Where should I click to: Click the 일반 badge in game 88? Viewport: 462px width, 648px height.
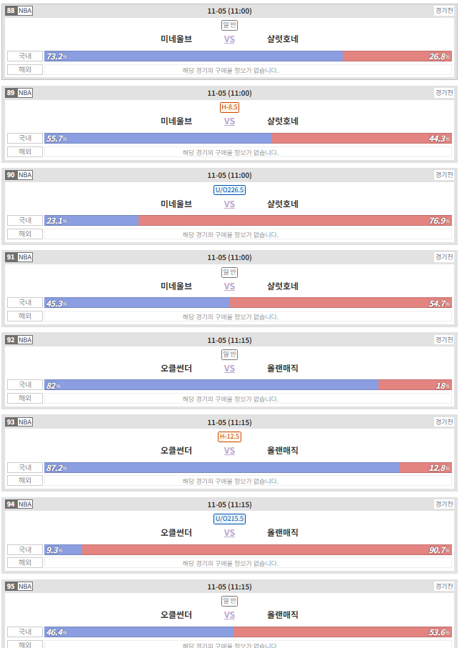pyautogui.click(x=229, y=25)
